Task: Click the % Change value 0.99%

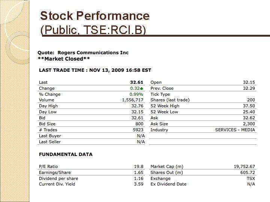Action: 136,94
